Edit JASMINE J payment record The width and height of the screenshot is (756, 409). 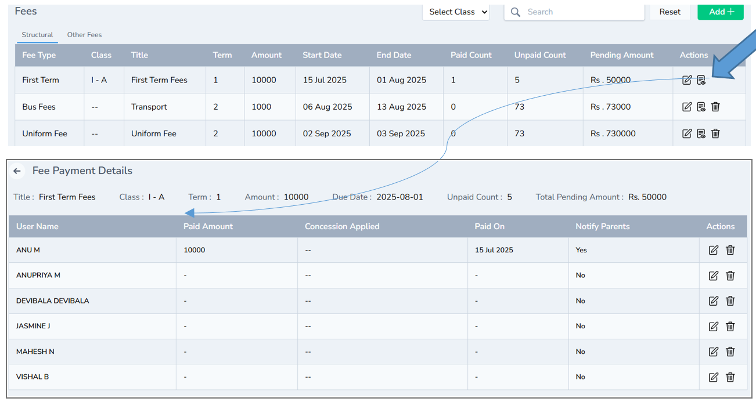[714, 326]
